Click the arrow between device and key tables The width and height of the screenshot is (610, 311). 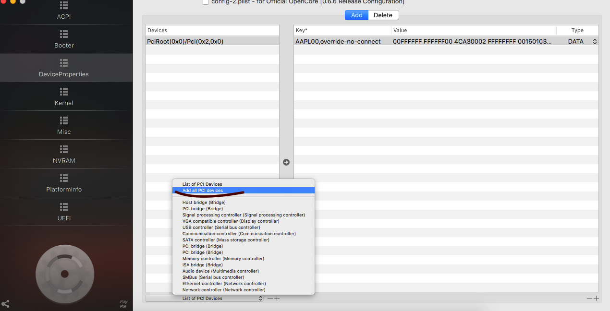(x=286, y=162)
